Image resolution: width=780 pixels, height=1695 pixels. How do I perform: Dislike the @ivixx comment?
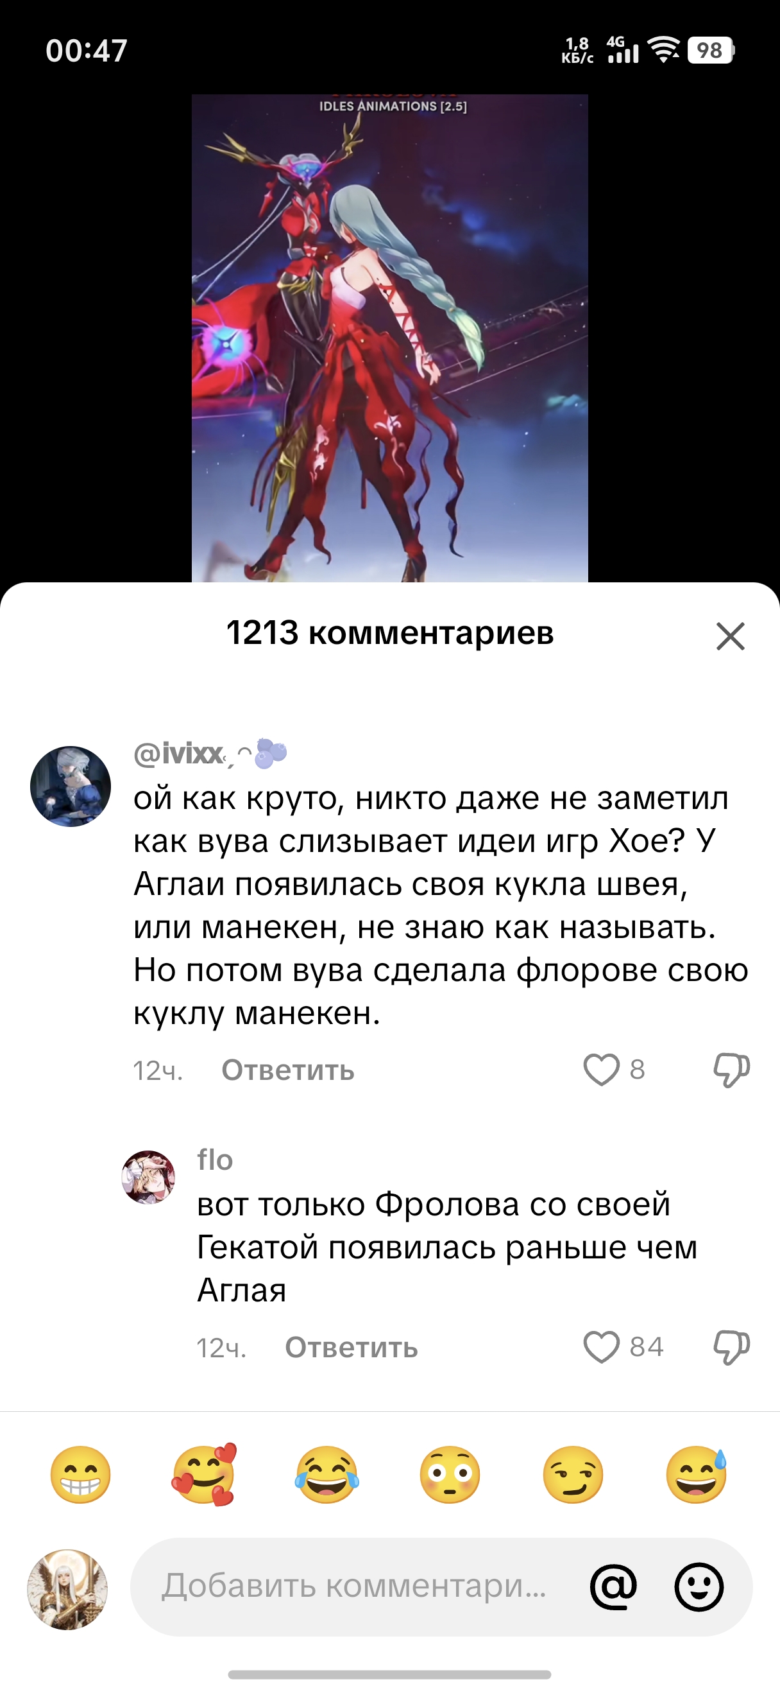coord(731,1070)
